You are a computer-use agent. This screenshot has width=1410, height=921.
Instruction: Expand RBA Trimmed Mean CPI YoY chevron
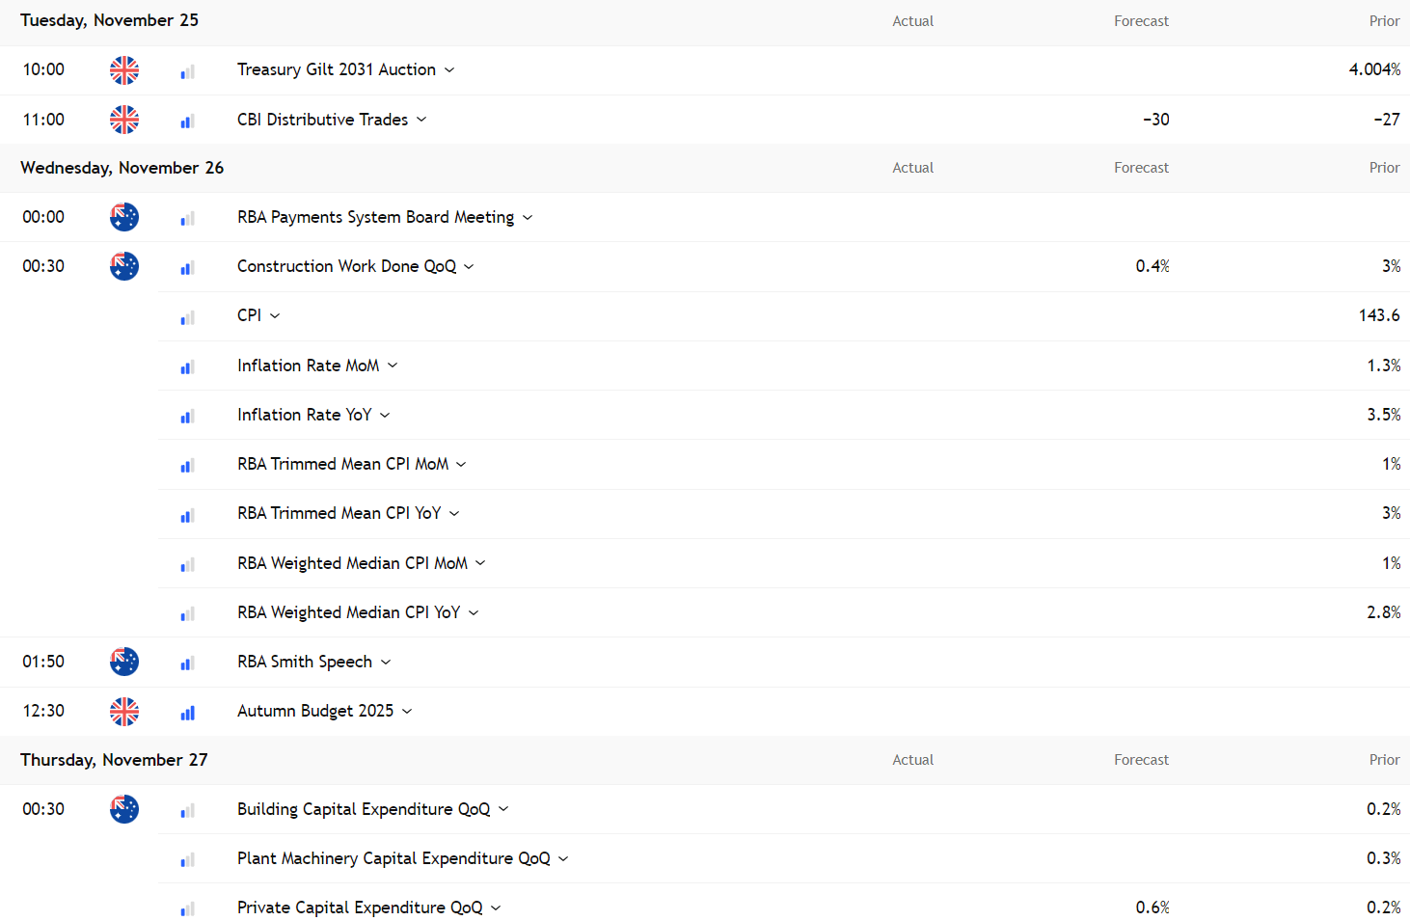tap(454, 514)
